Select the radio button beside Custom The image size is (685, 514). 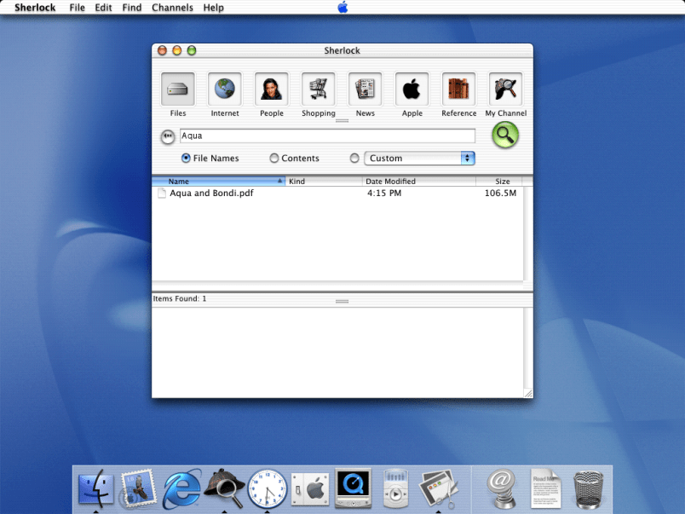[354, 159]
